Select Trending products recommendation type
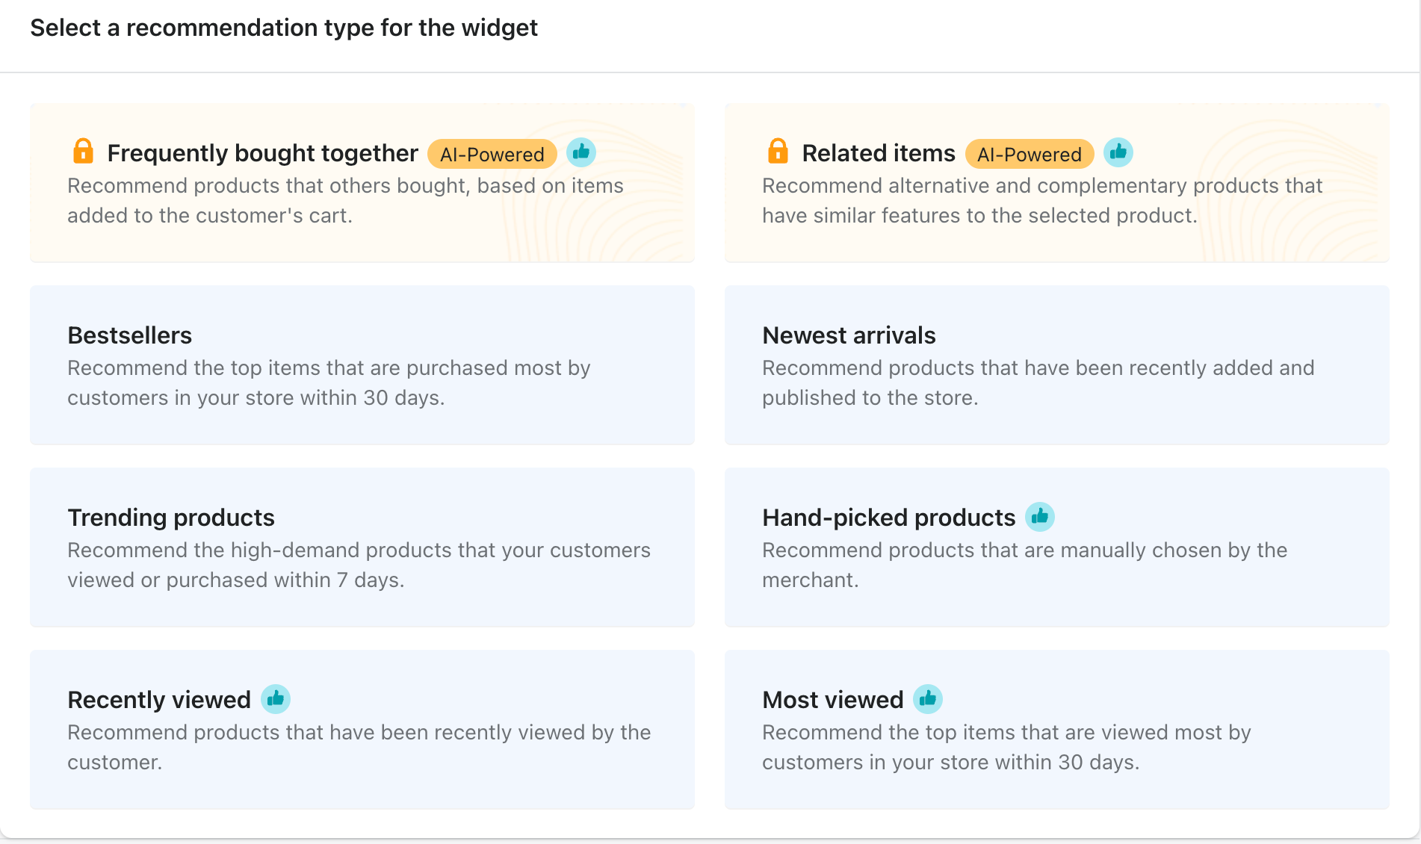The height and width of the screenshot is (844, 1421). (362, 547)
